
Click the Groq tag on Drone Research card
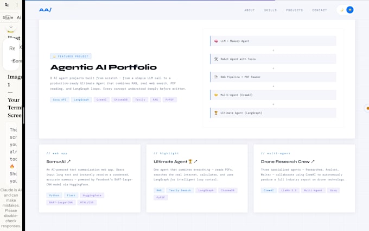[x=333, y=190]
